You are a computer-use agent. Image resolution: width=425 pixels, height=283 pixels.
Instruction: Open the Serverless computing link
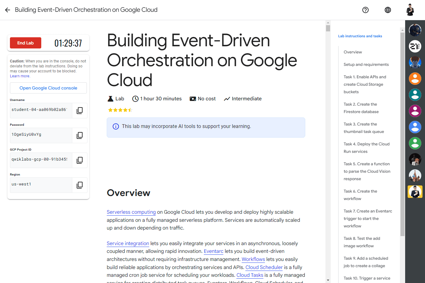131,212
